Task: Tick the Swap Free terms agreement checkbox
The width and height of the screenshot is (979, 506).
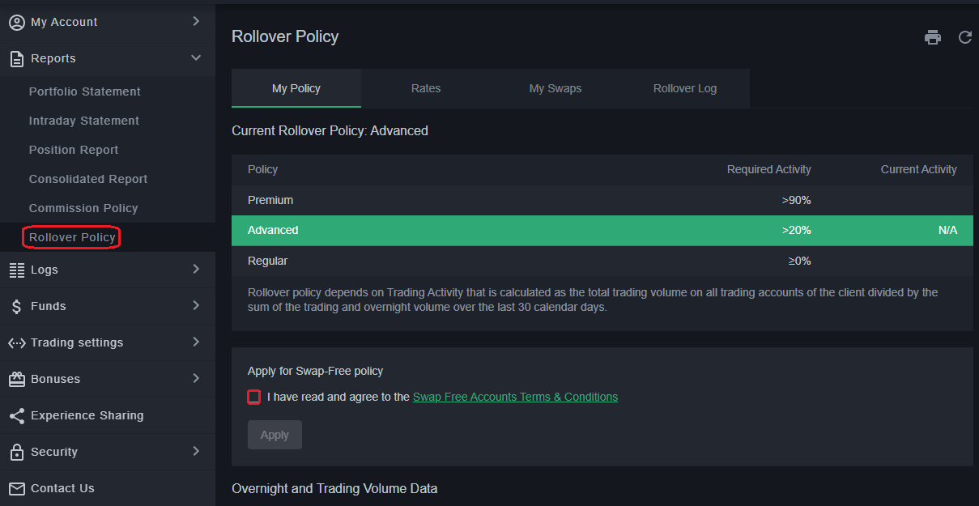Action: point(254,397)
